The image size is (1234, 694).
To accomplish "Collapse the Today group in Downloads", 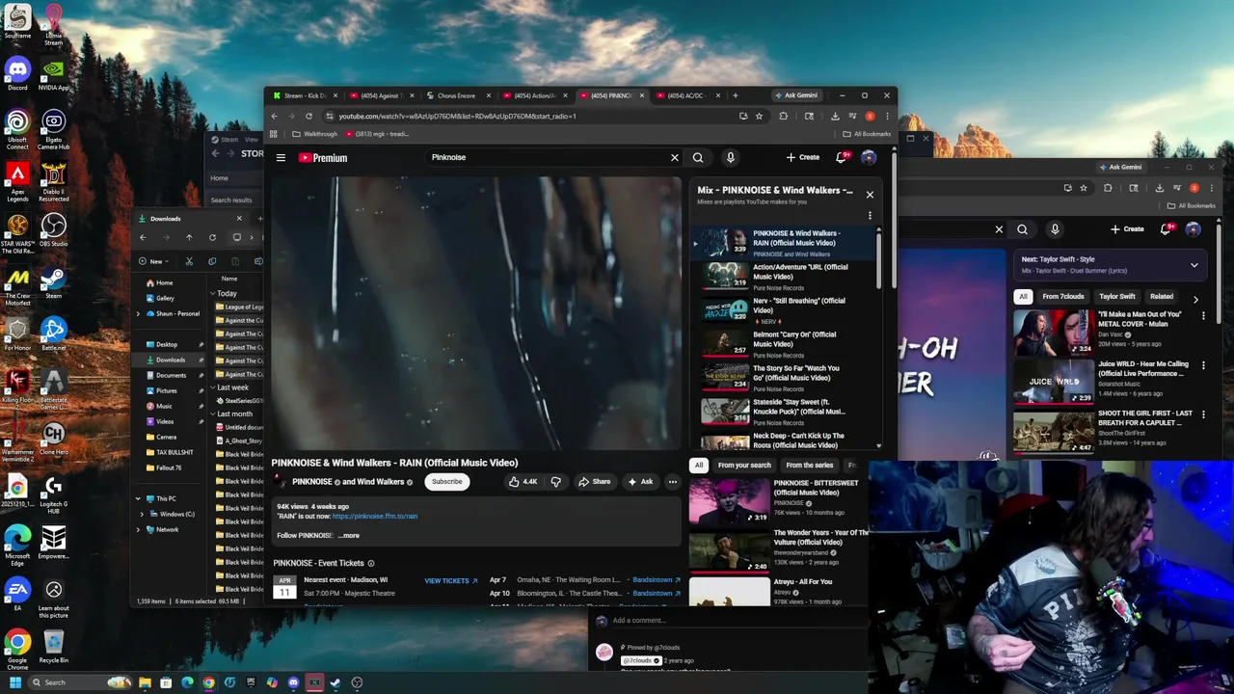I will (x=213, y=293).
